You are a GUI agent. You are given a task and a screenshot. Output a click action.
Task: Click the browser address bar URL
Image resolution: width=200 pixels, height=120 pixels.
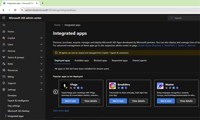51,10
